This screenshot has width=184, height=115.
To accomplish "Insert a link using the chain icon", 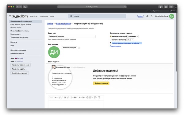I will pyautogui.click(x=59, y=98).
